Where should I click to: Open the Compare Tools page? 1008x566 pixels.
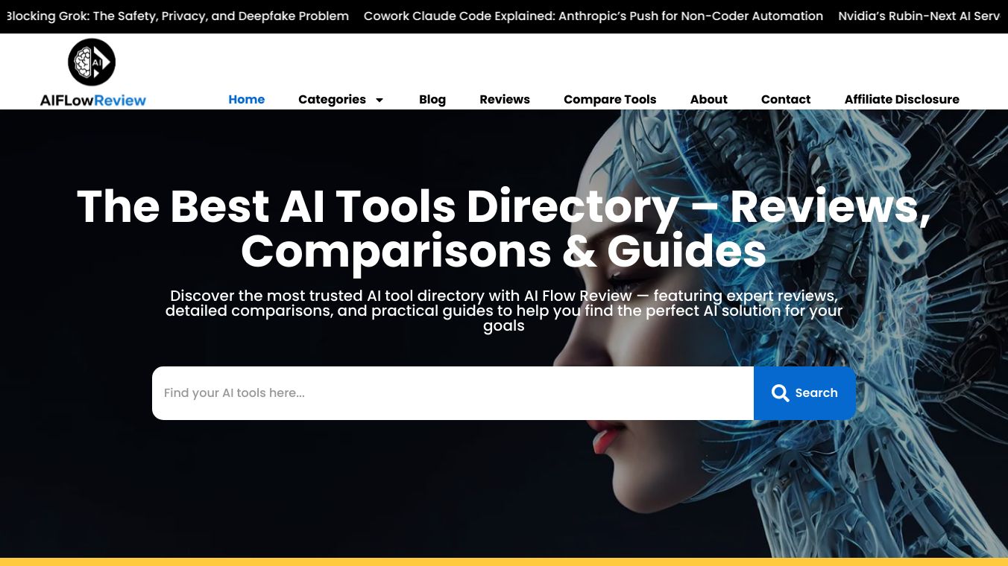(x=610, y=99)
